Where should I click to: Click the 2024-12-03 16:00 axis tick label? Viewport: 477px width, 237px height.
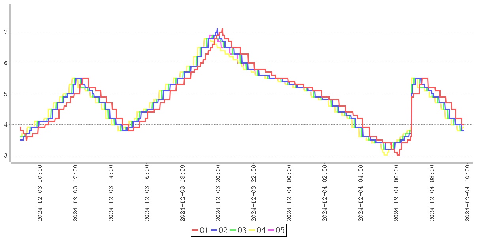pyautogui.click(x=147, y=193)
